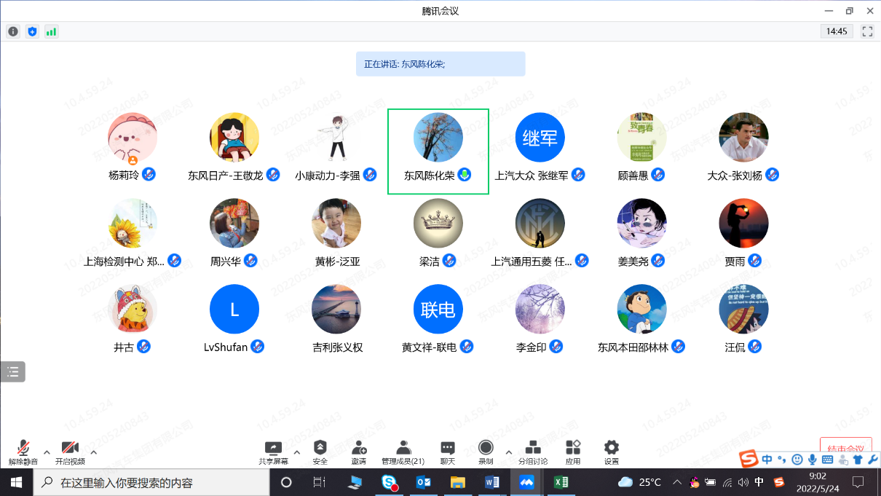The image size is (881, 496).
Task: Expand audio options arrow beside 解除静音
Action: 47,452
